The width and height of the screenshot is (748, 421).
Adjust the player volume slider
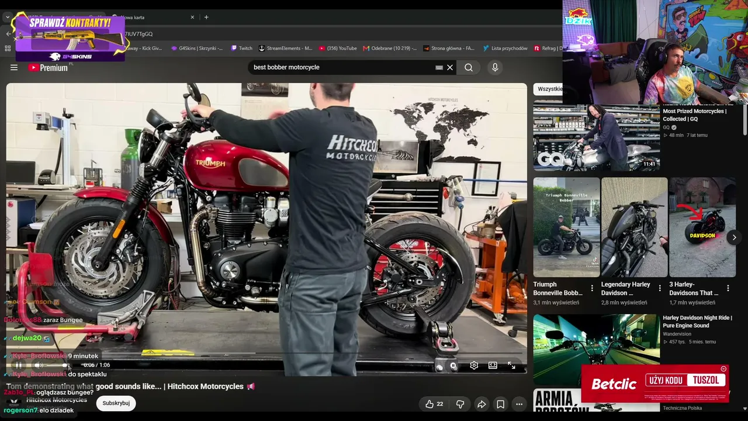coord(57,365)
